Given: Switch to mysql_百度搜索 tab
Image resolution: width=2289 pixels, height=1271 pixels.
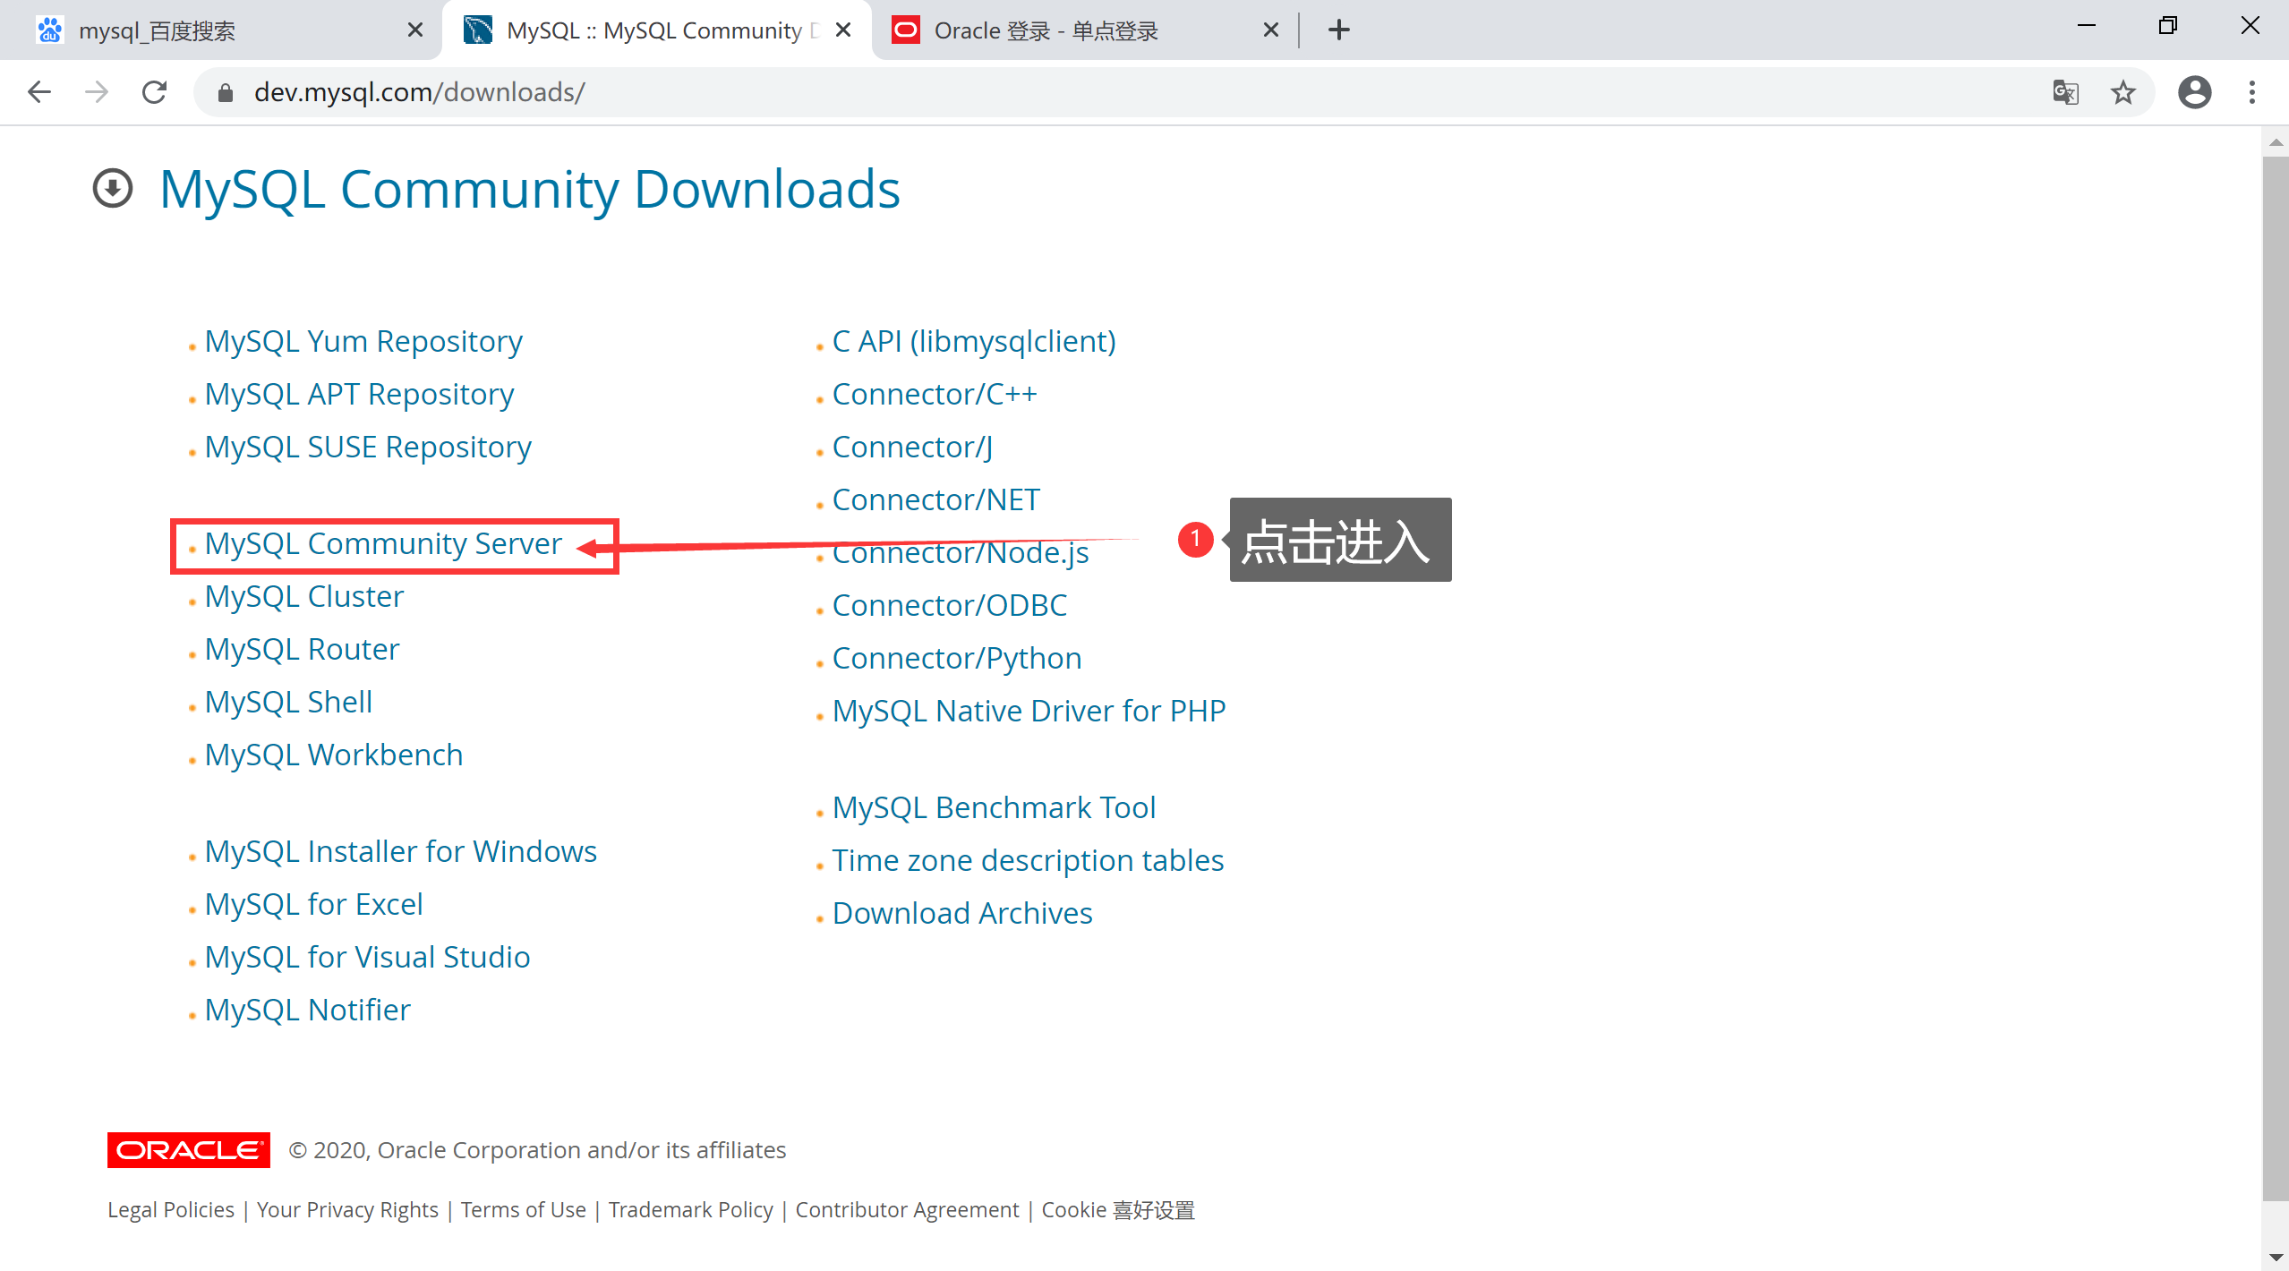Looking at the screenshot, I should pos(157,31).
